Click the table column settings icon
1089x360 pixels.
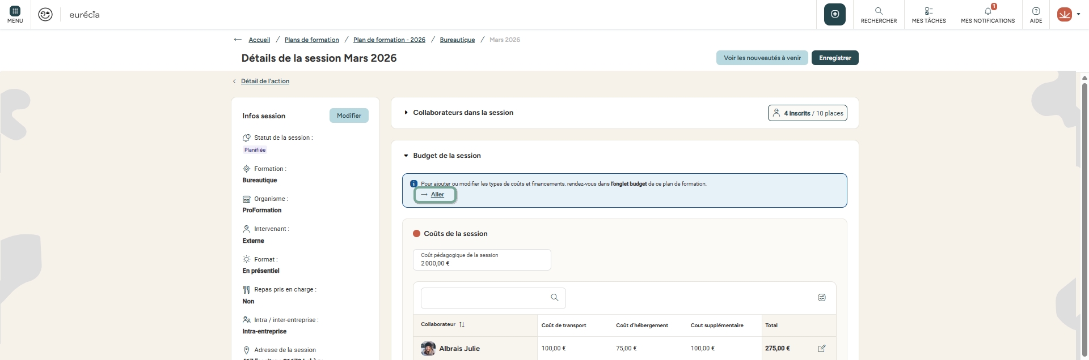[x=821, y=298]
